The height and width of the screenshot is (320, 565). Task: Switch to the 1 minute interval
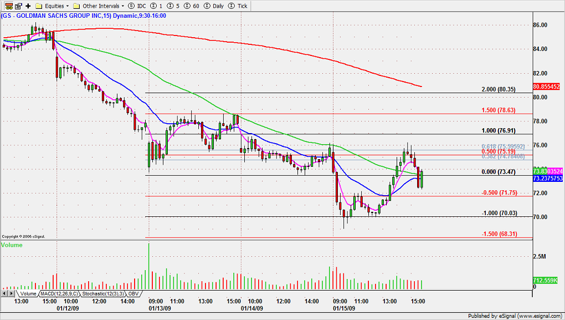(x=156, y=6)
